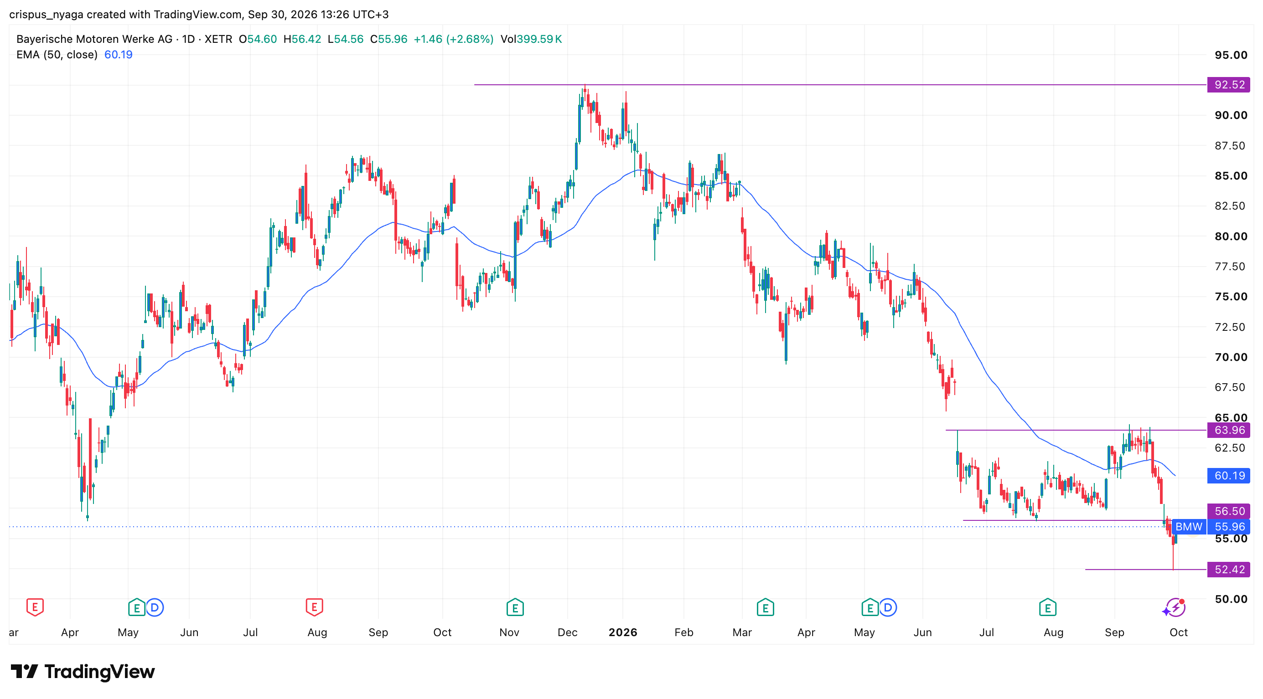Select the 56.50 purple price label
Image resolution: width=1263 pixels, height=699 pixels.
point(1229,511)
